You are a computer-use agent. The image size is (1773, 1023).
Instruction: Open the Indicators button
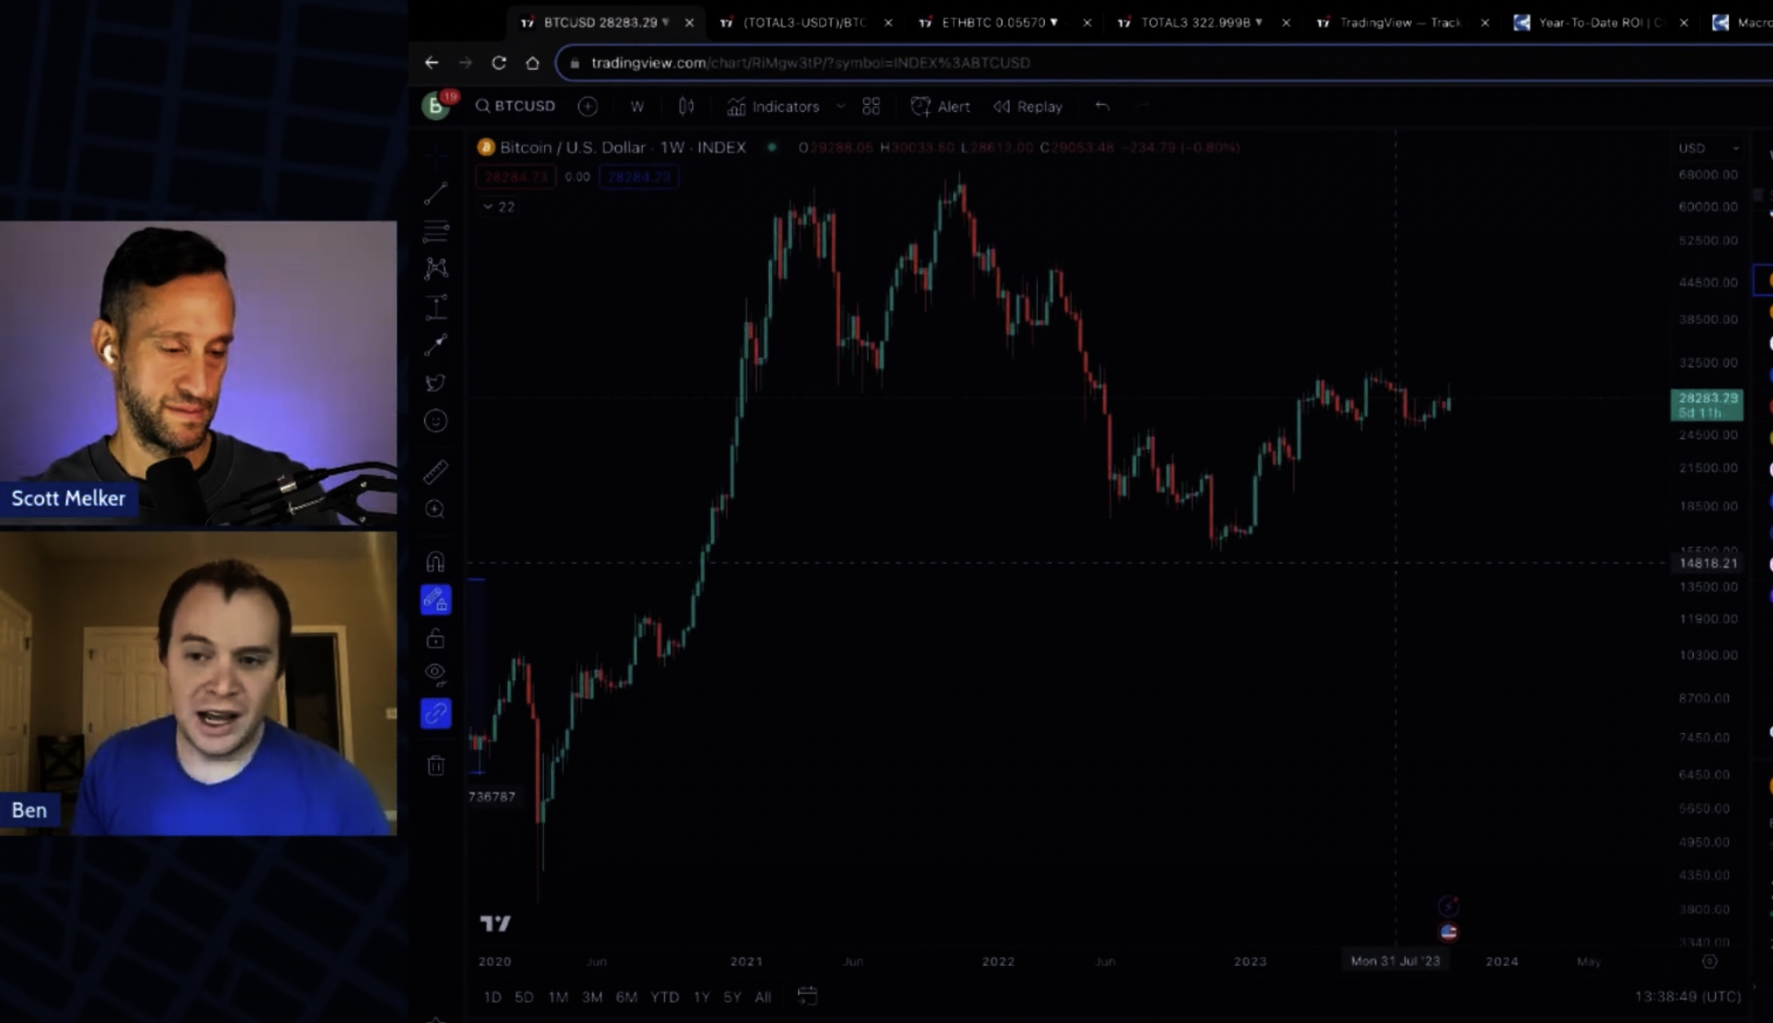pyautogui.click(x=773, y=107)
